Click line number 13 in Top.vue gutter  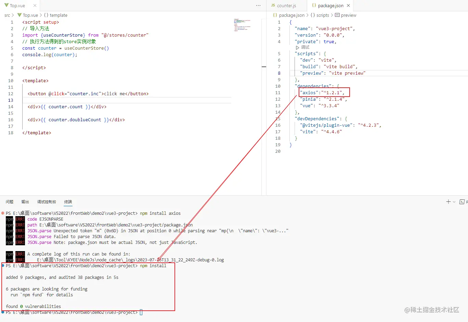point(11,100)
